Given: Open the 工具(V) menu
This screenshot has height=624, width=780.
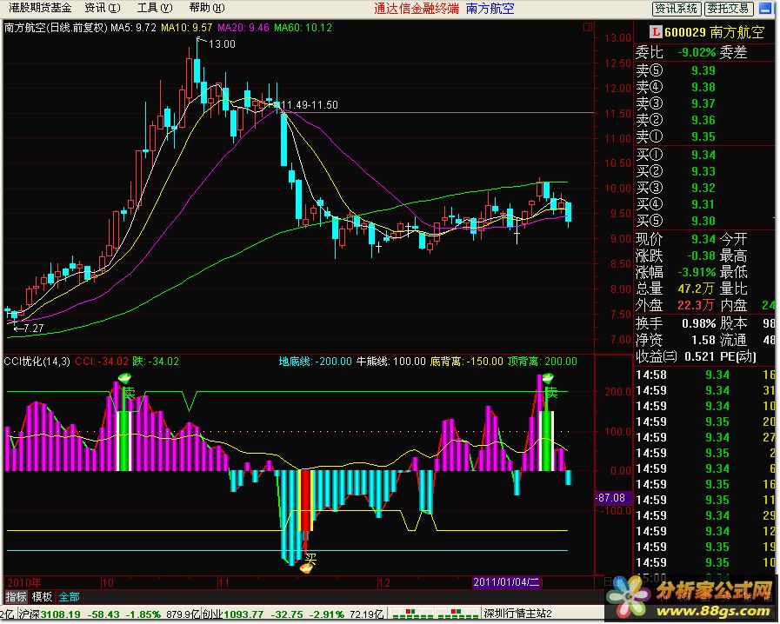Looking at the screenshot, I should click(x=155, y=8).
